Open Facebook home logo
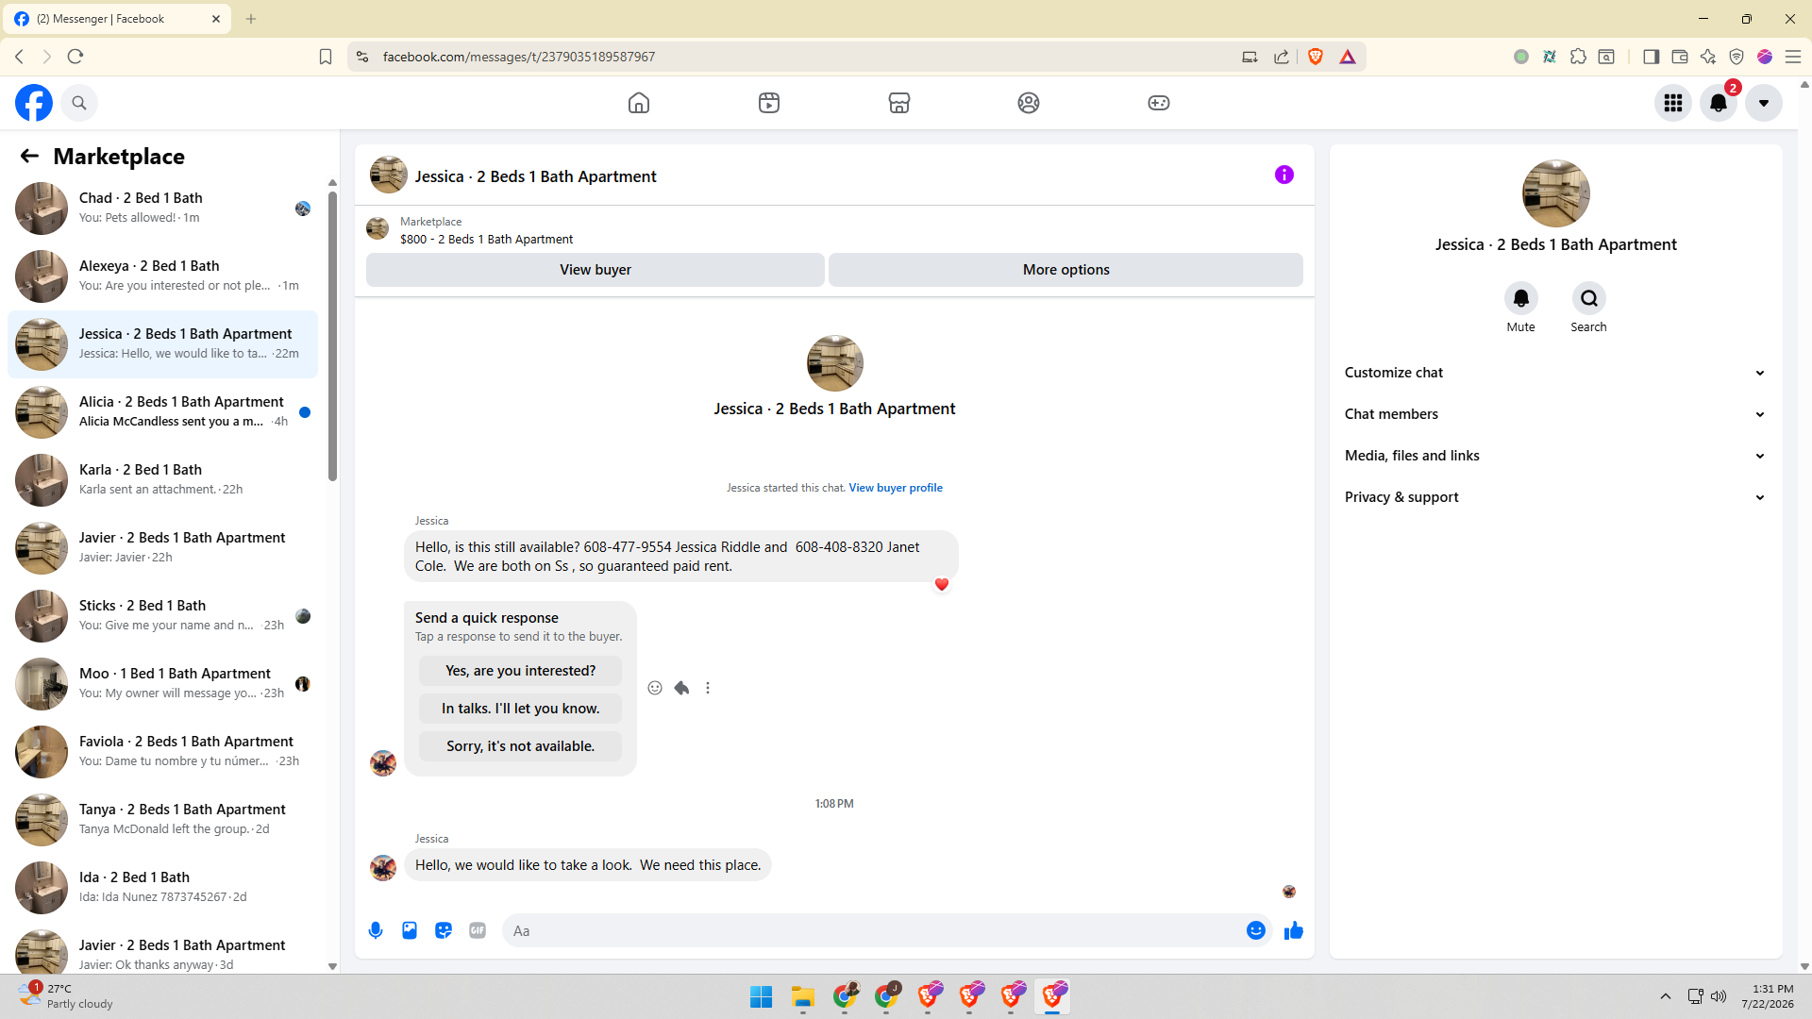 [x=34, y=103]
